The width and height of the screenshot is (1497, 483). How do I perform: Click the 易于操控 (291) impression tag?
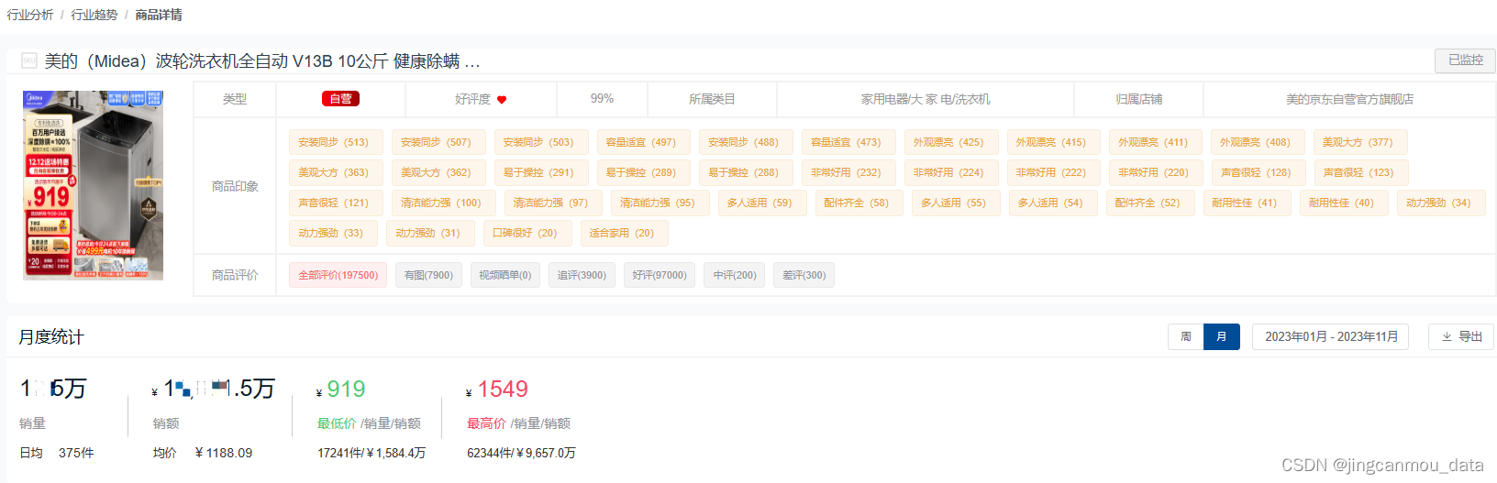[x=540, y=172]
